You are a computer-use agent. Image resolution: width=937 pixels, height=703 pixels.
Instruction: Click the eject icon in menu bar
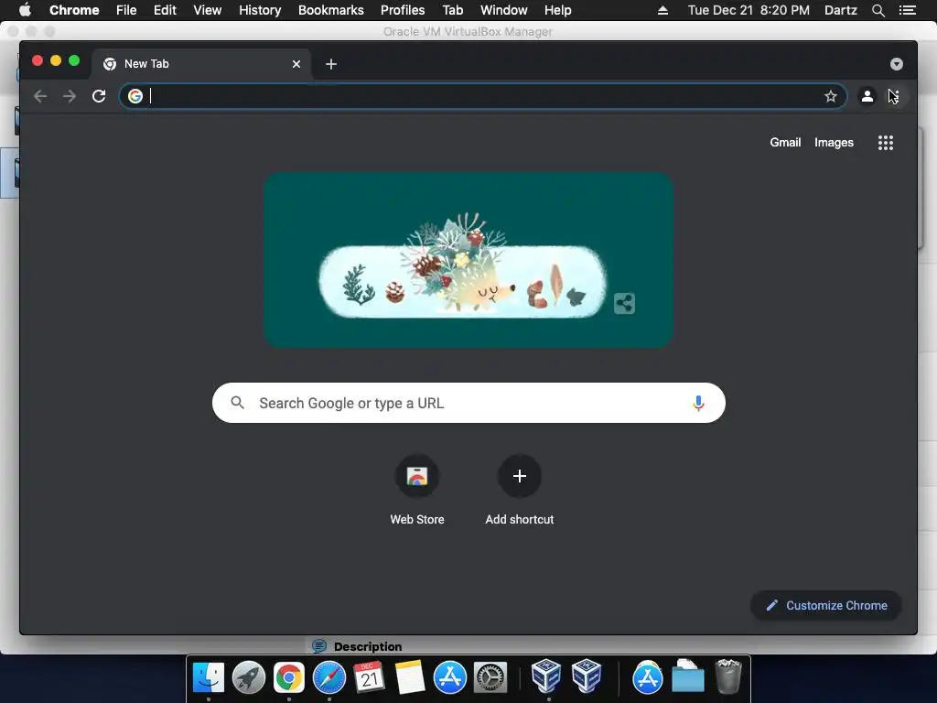(x=662, y=10)
